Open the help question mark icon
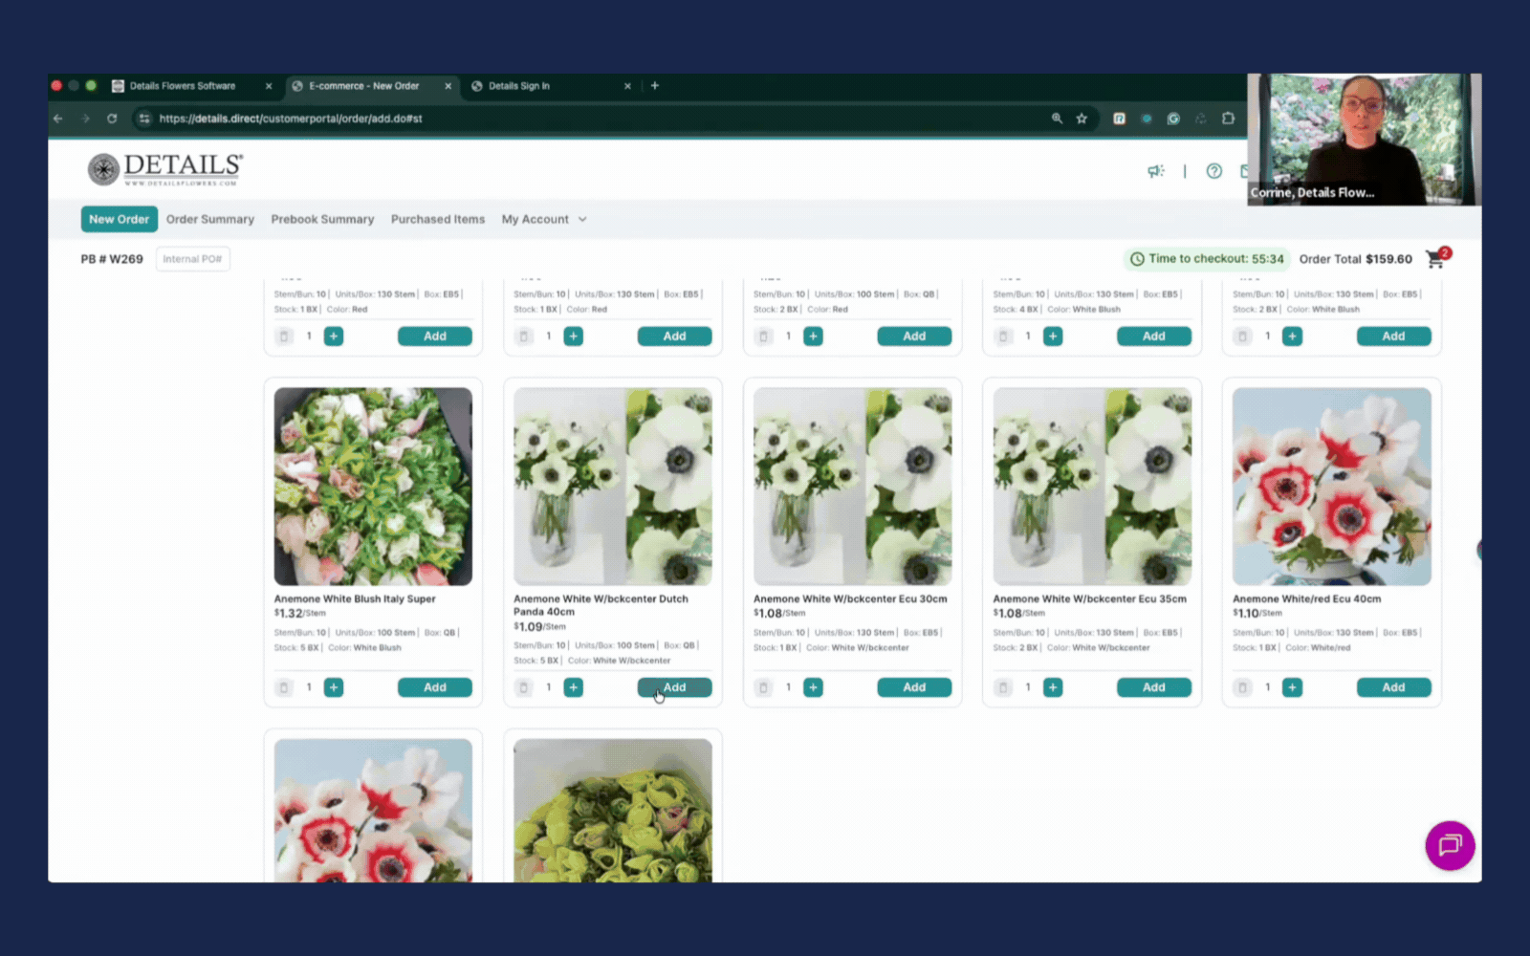This screenshot has width=1530, height=956. pos(1213,171)
